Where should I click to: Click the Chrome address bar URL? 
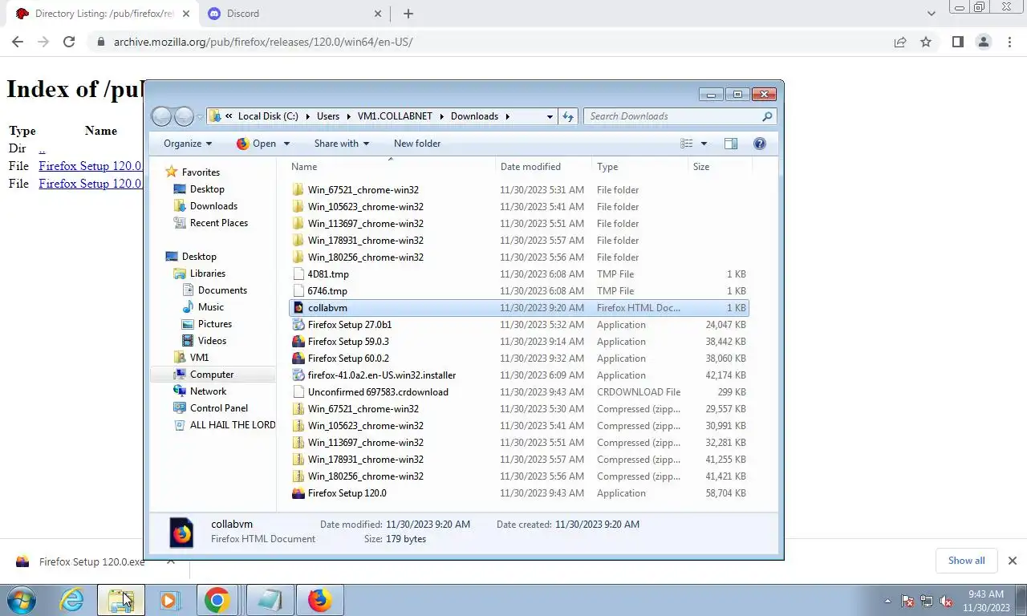point(263,42)
